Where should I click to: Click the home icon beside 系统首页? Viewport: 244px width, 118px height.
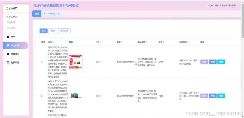tap(7, 8)
